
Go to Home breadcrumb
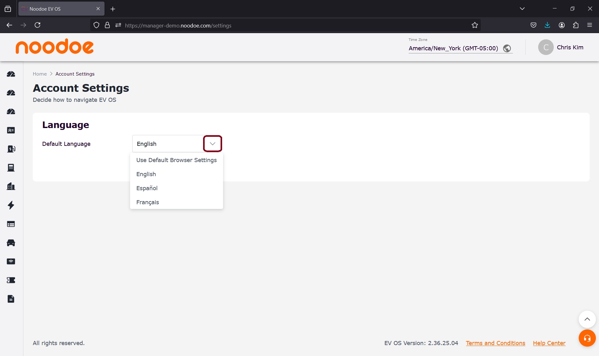coord(40,74)
